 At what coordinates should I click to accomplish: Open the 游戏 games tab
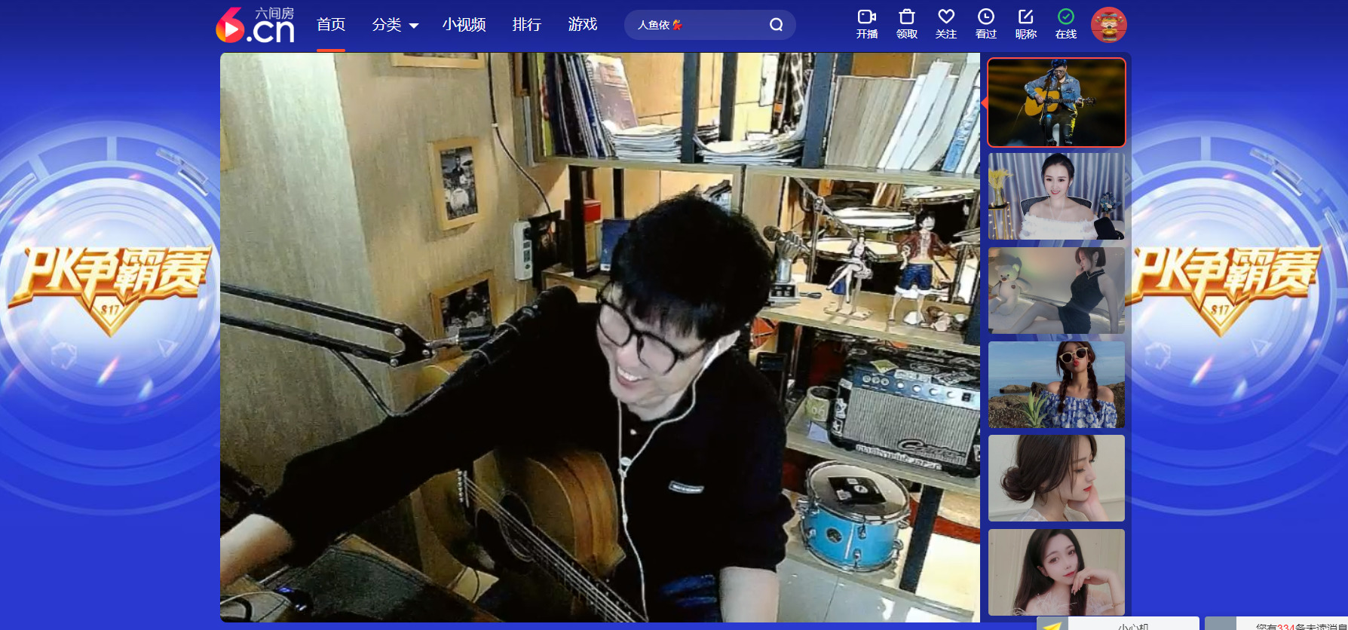pos(583,25)
